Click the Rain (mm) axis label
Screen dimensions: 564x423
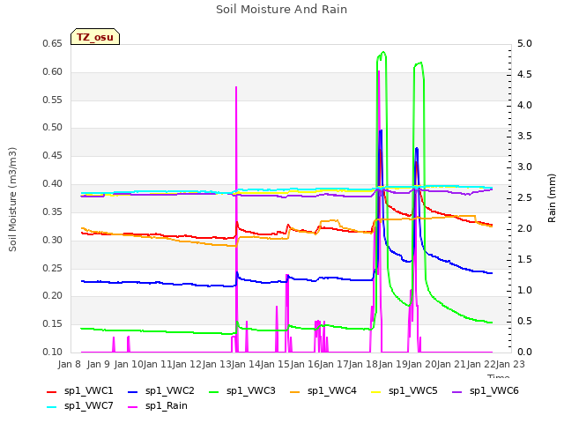pyautogui.click(x=552, y=198)
